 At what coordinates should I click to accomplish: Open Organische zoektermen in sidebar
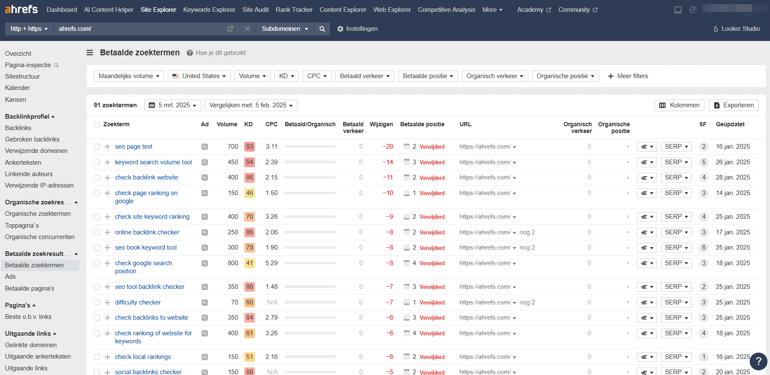pyautogui.click(x=38, y=214)
